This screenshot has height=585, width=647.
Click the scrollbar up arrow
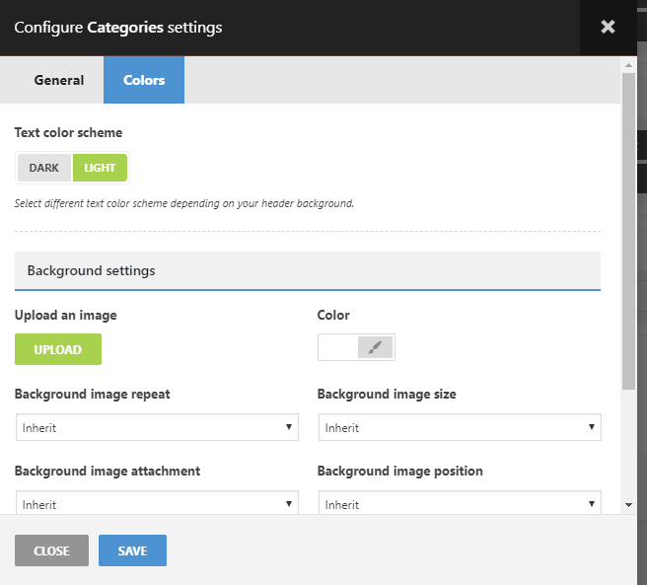coord(628,65)
